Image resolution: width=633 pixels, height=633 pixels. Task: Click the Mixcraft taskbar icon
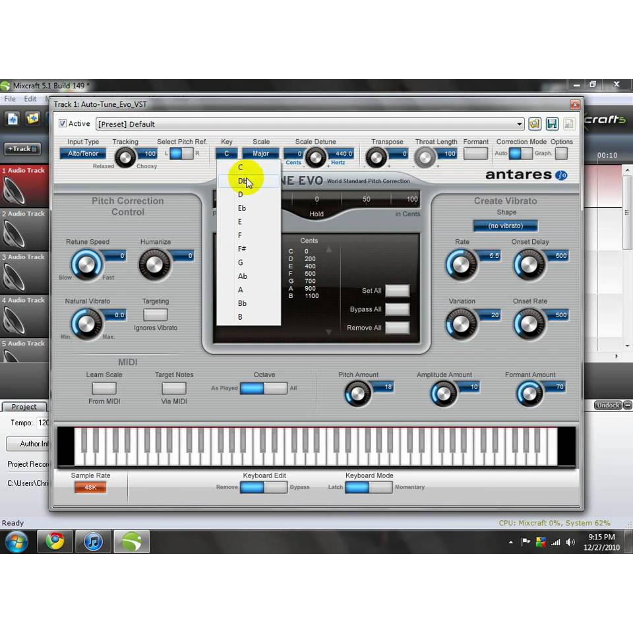[132, 541]
